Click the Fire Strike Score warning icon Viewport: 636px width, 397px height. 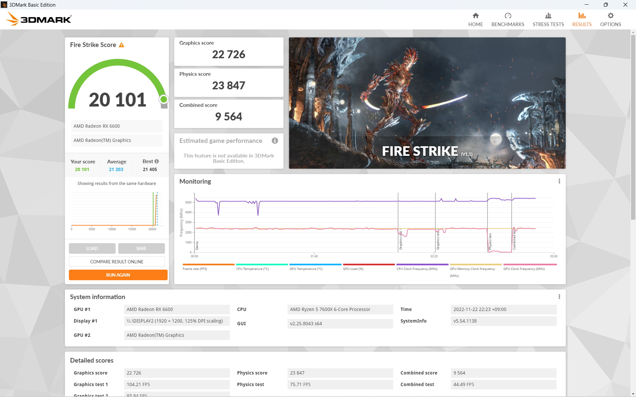tap(122, 45)
